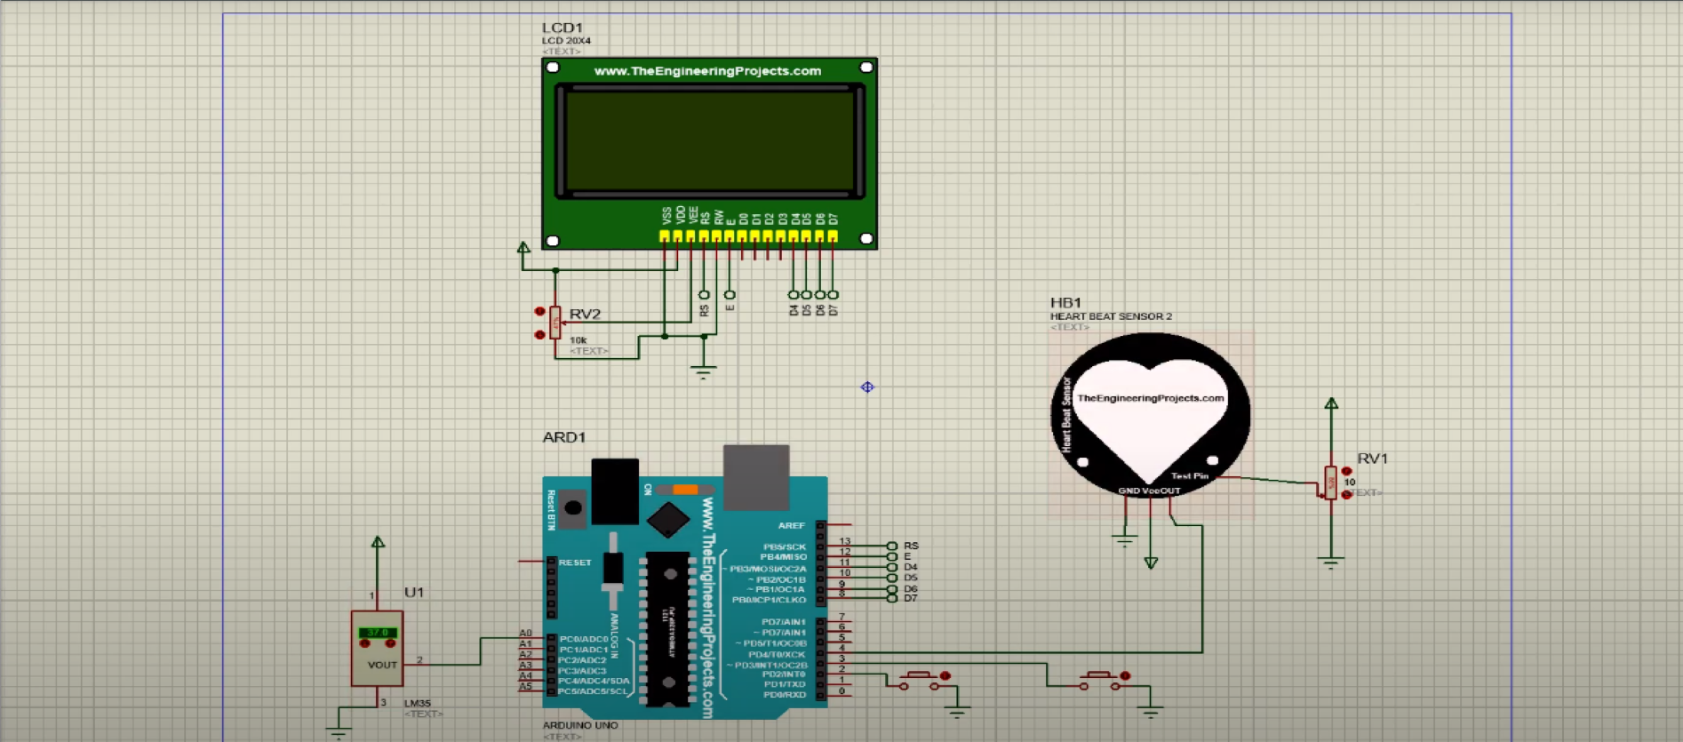1683x742 pixels.
Task: Click the D5 terminal below the LCD
Action: point(806,294)
